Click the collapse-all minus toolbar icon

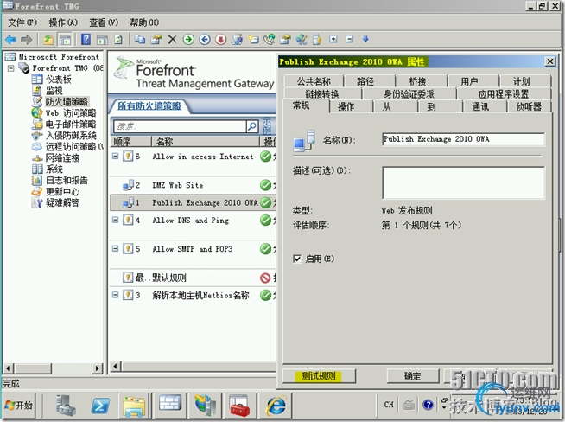(x=350, y=39)
